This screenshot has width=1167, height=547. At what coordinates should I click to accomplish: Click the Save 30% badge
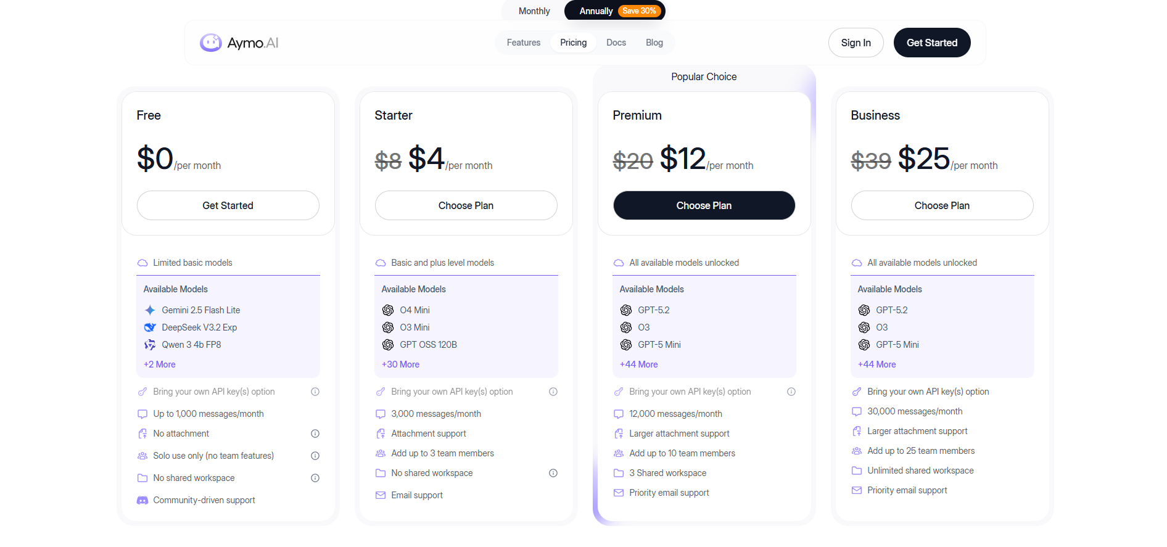tap(640, 10)
